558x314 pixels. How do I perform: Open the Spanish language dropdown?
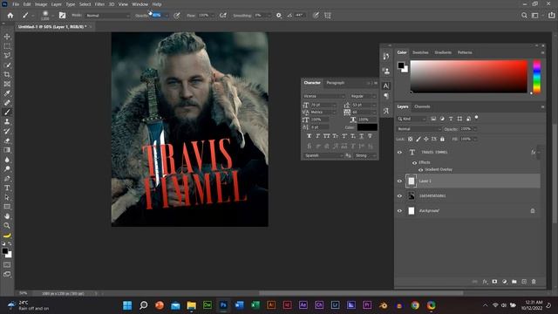(x=323, y=155)
